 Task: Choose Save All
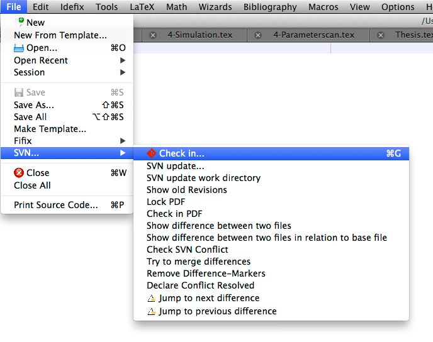(x=67, y=117)
